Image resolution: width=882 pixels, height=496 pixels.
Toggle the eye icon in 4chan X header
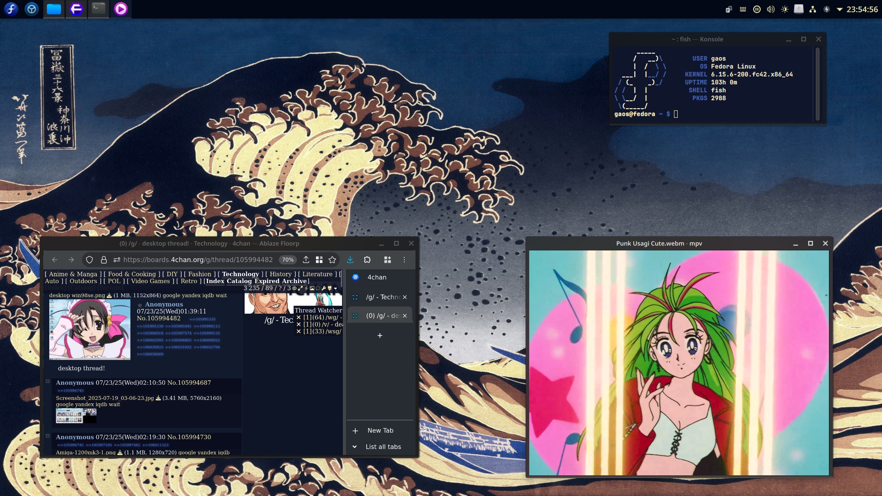tap(294, 288)
